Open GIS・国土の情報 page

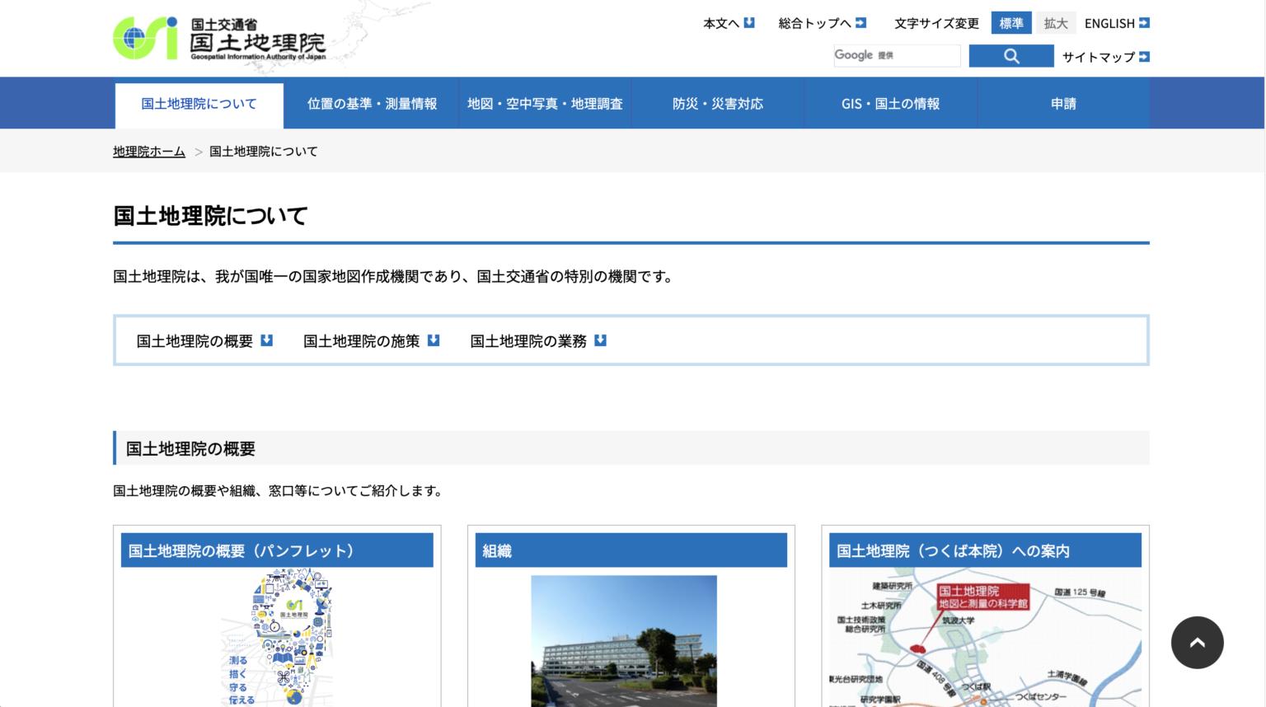(x=891, y=103)
